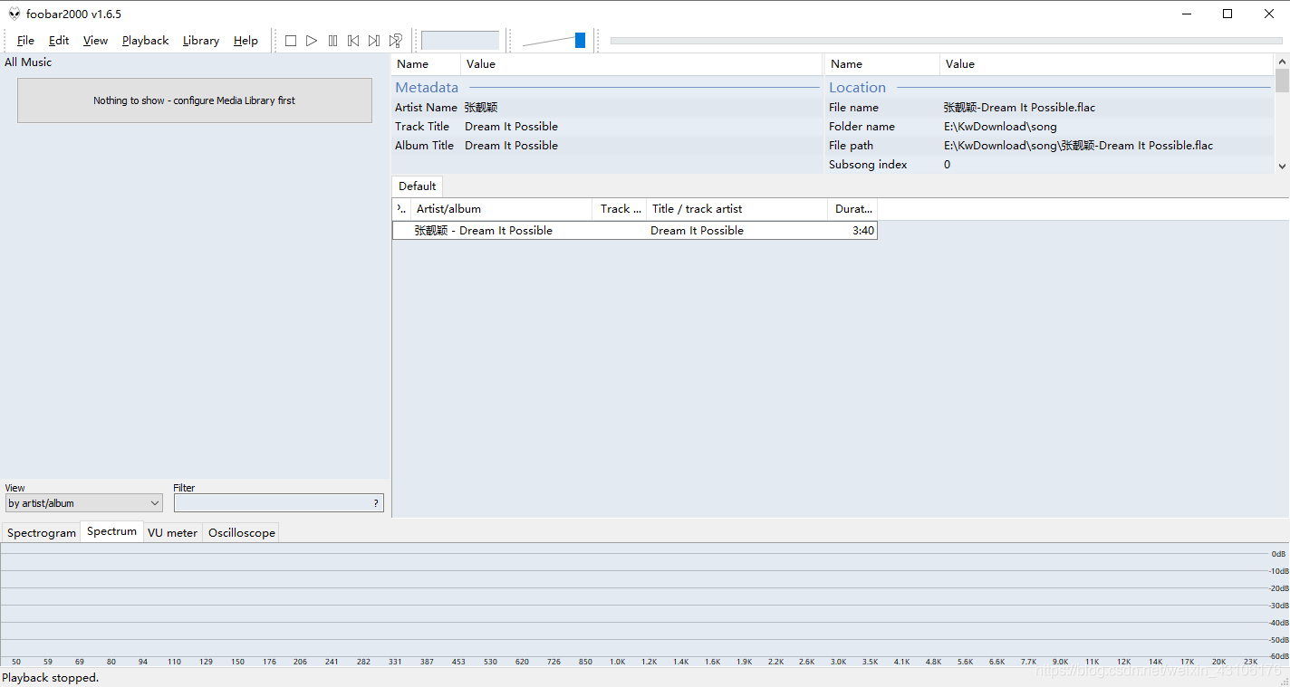Click the Track number column header

point(619,209)
